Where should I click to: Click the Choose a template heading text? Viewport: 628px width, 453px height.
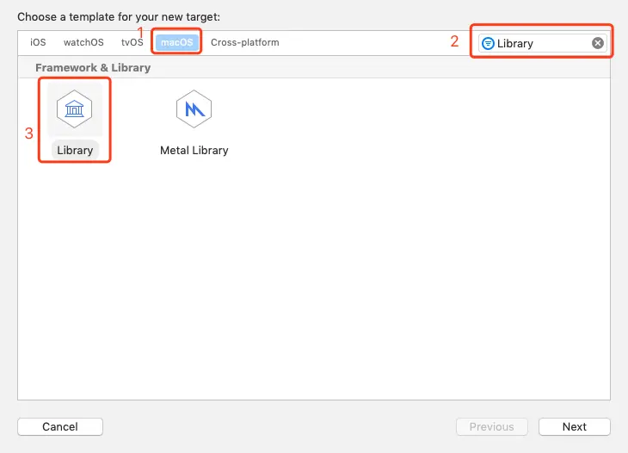[x=119, y=17]
